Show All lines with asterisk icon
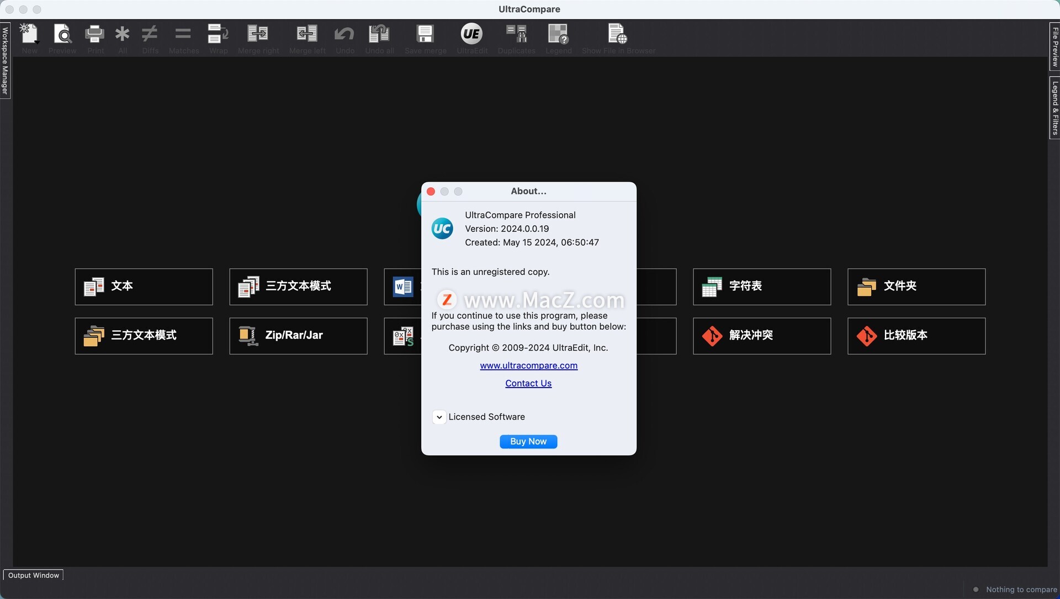 pyautogui.click(x=122, y=34)
